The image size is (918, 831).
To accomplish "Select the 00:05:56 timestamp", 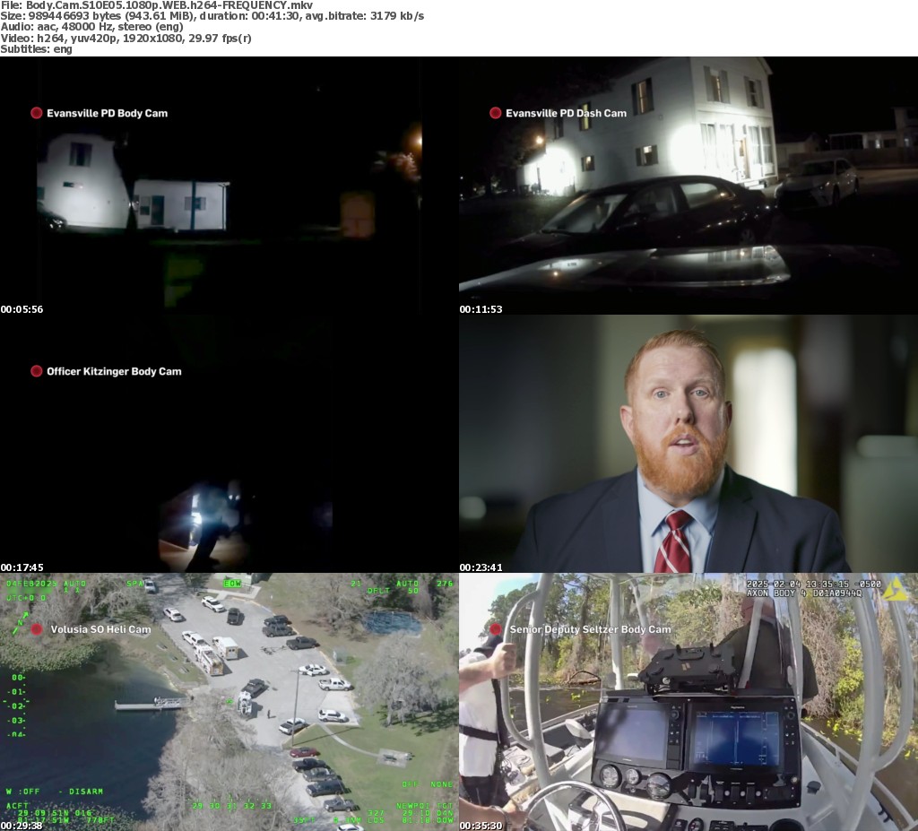I will tap(22, 309).
